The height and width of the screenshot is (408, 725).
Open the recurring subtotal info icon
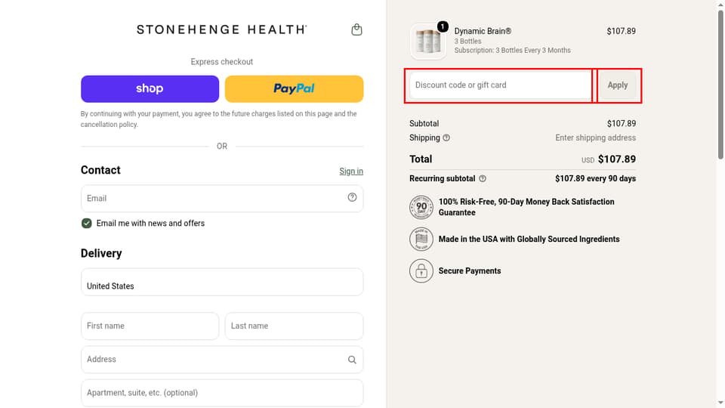coord(483,178)
